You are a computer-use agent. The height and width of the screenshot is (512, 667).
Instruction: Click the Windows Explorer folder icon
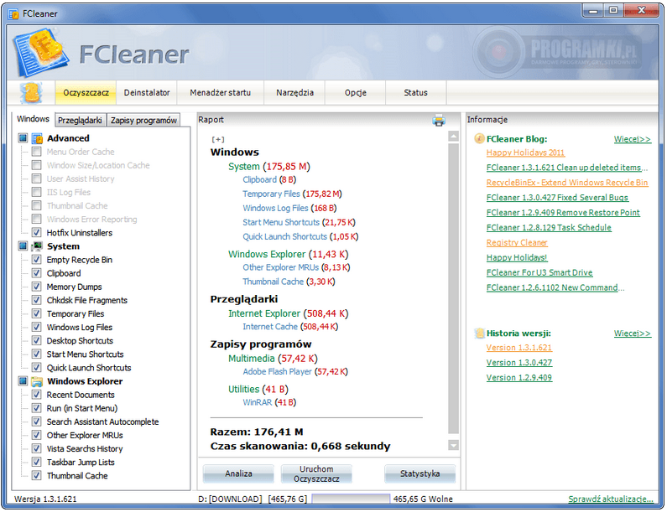[x=38, y=381]
